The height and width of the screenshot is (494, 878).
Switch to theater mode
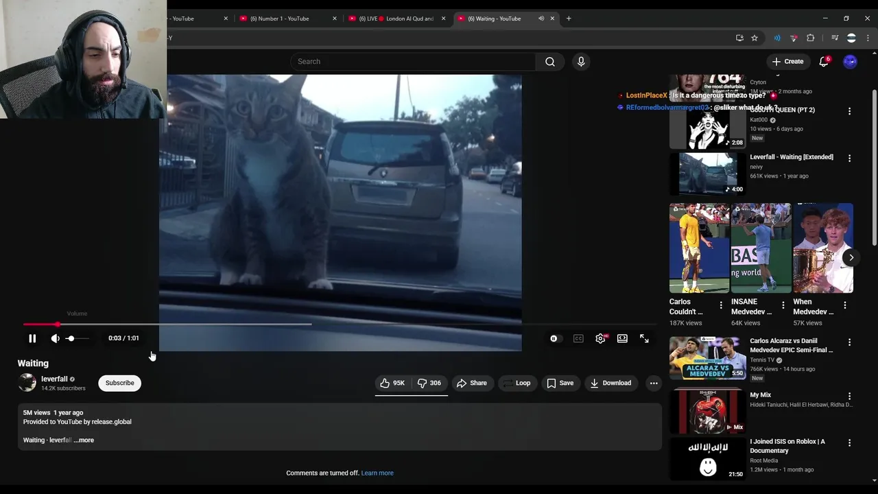[622, 338]
